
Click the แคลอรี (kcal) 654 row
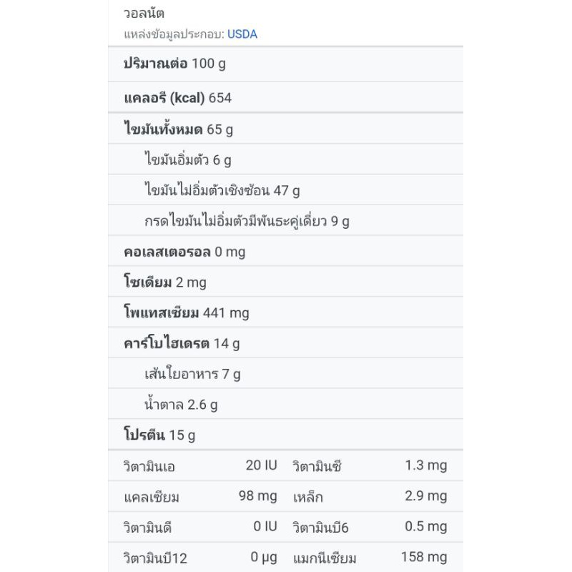[177, 98]
